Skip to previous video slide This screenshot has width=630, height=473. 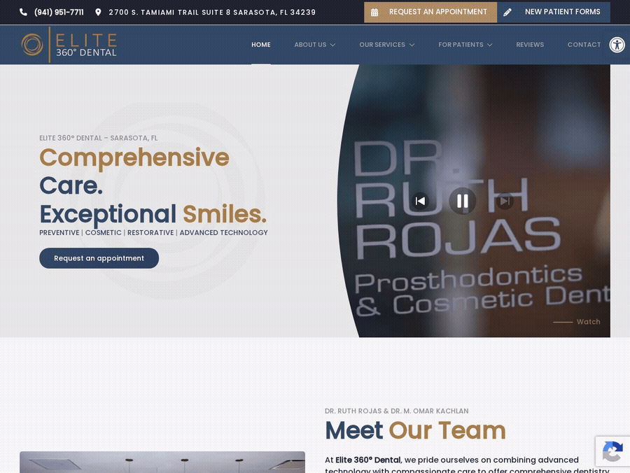(x=420, y=202)
